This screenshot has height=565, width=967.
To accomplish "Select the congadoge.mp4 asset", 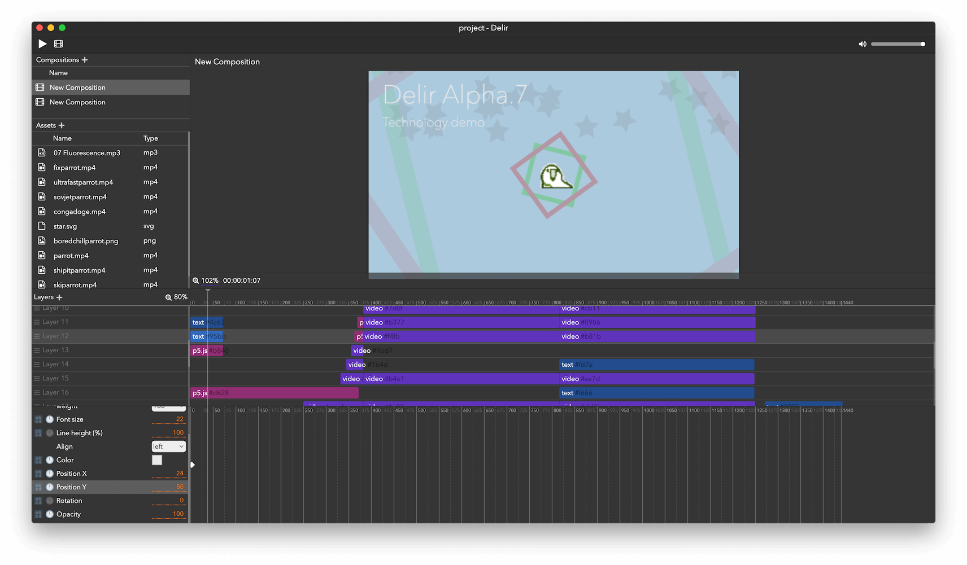I will 110,212.
